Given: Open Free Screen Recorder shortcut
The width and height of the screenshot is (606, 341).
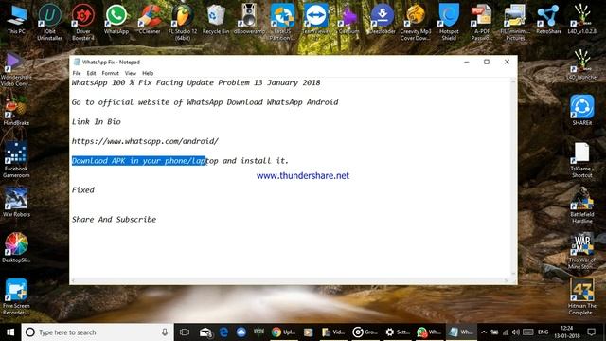Looking at the screenshot, I should [16, 296].
